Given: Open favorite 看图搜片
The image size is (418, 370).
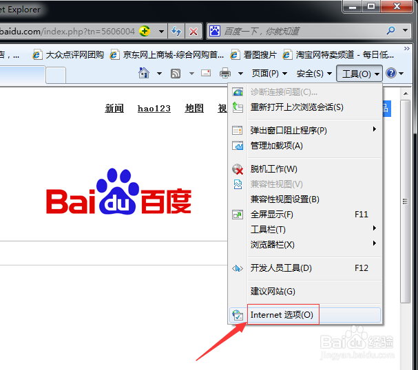Looking at the screenshot, I should [253, 55].
